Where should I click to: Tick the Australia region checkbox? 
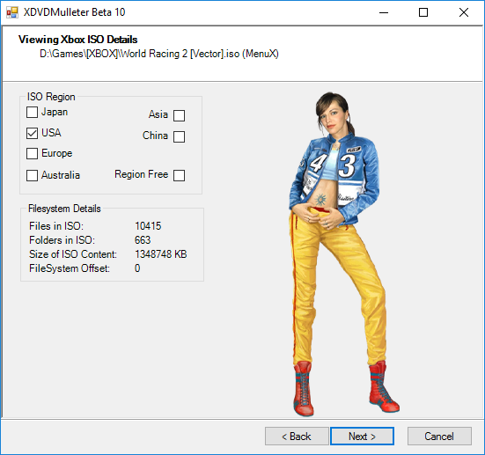32,175
